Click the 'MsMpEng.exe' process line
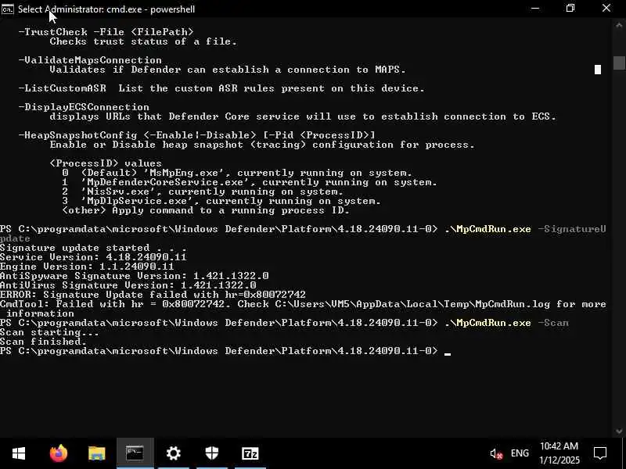626x469 pixels. coord(237,173)
